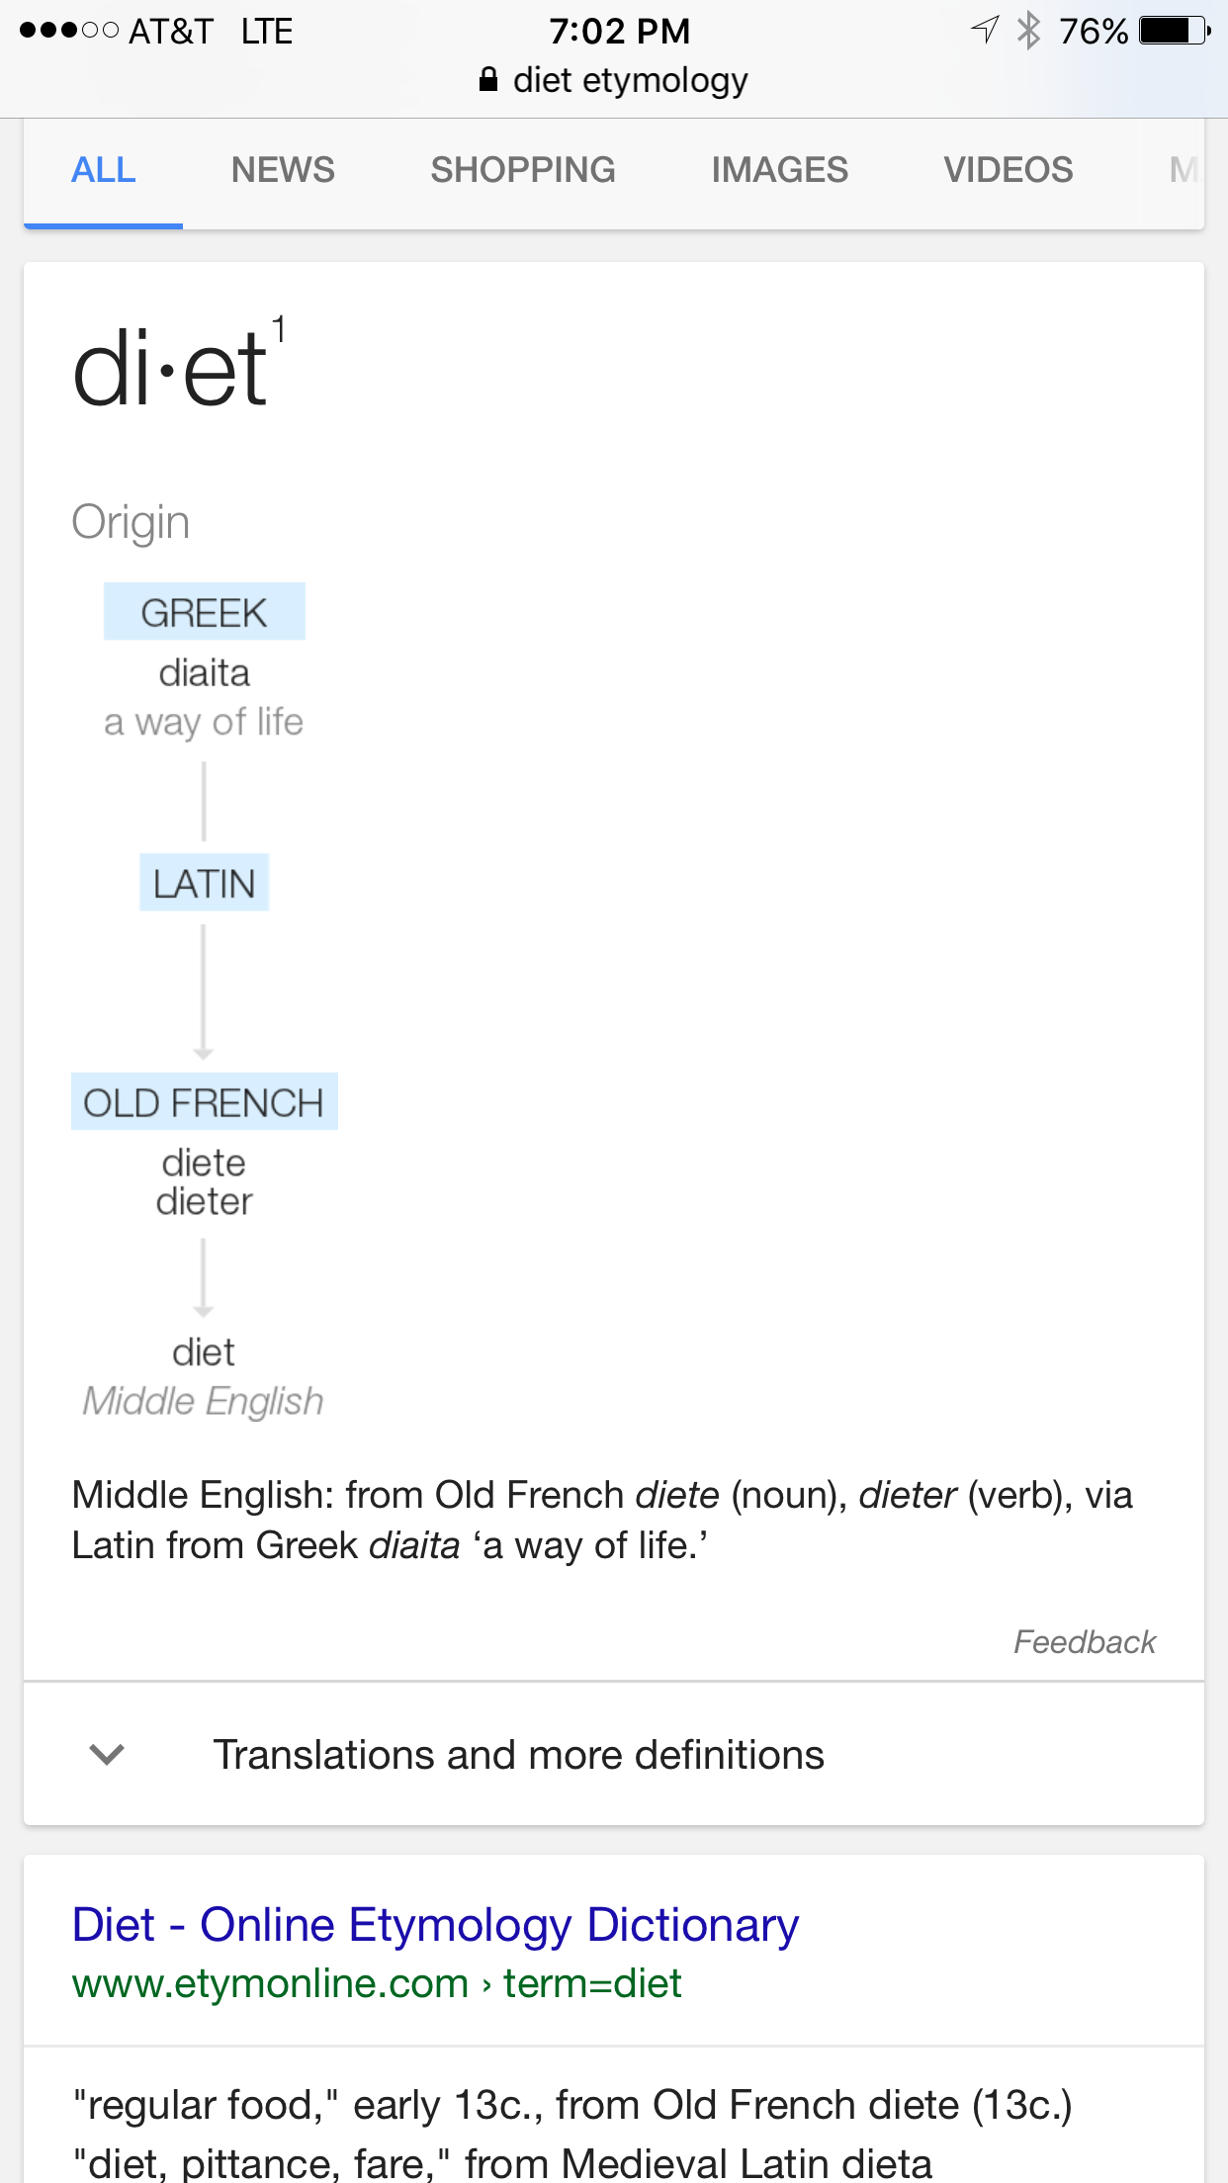Open the VIDEOS tab

(x=1009, y=170)
